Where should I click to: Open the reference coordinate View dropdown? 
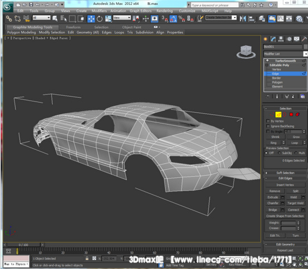(122, 18)
